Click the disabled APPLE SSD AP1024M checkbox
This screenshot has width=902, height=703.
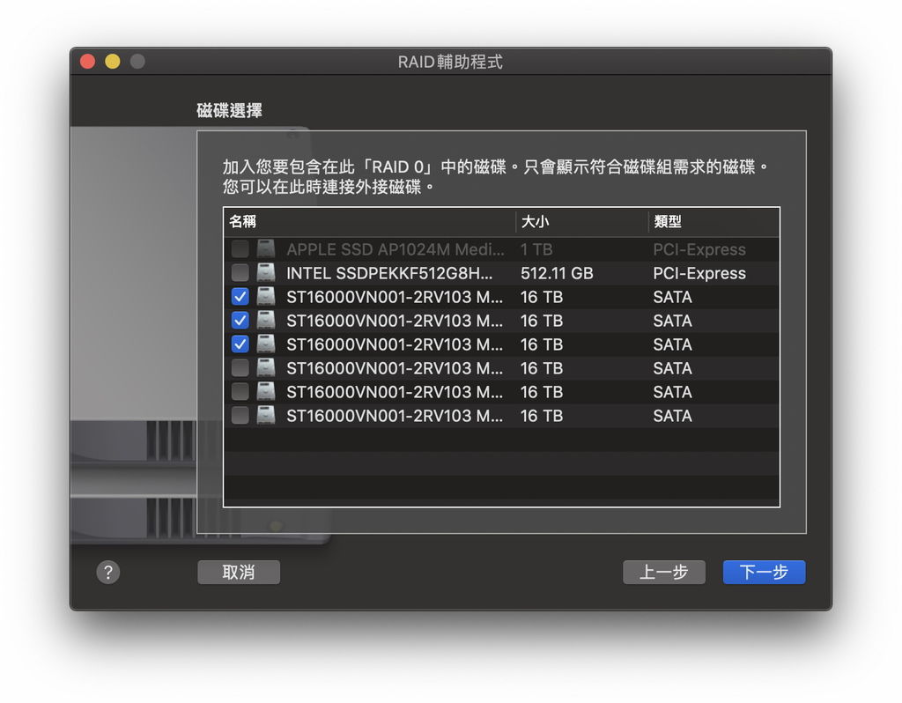(x=240, y=249)
